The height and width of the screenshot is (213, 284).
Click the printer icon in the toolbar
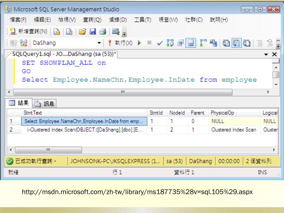[x=103, y=32]
